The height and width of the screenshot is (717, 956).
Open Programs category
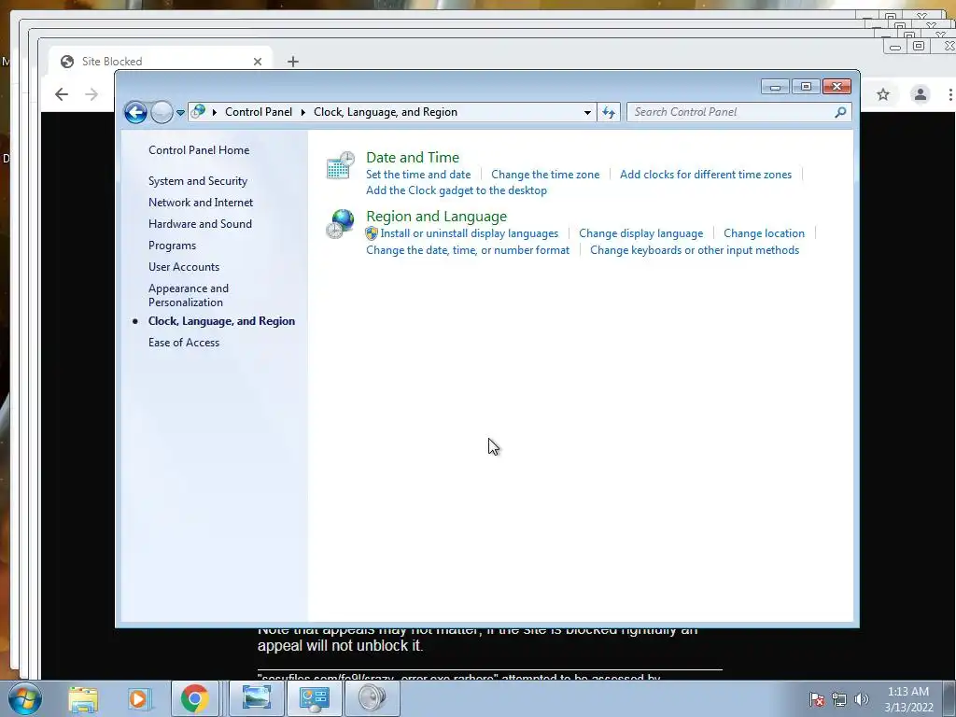(x=172, y=246)
